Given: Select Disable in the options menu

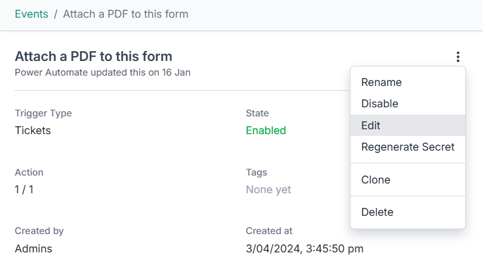Looking at the screenshot, I should (x=379, y=104).
